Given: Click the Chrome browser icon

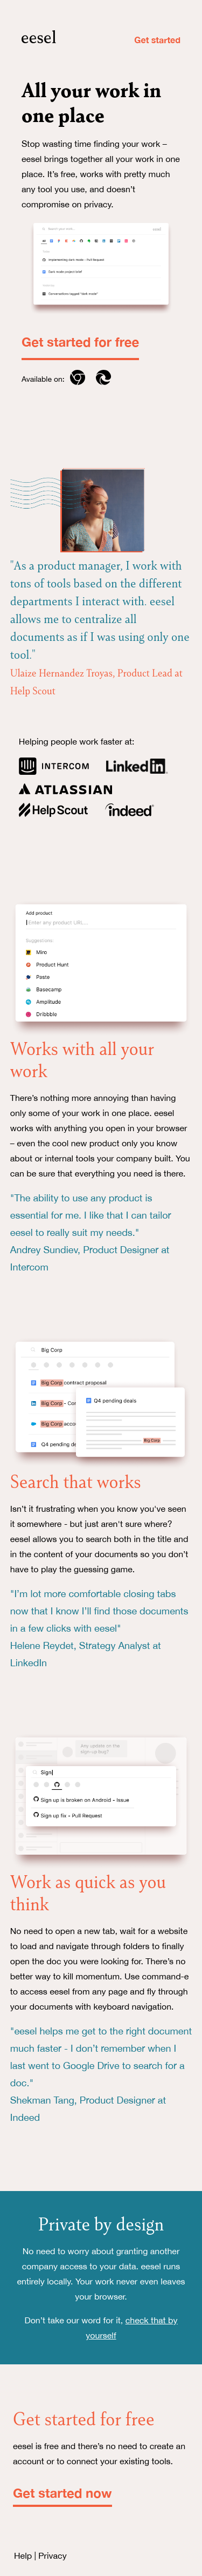Looking at the screenshot, I should tap(77, 378).
